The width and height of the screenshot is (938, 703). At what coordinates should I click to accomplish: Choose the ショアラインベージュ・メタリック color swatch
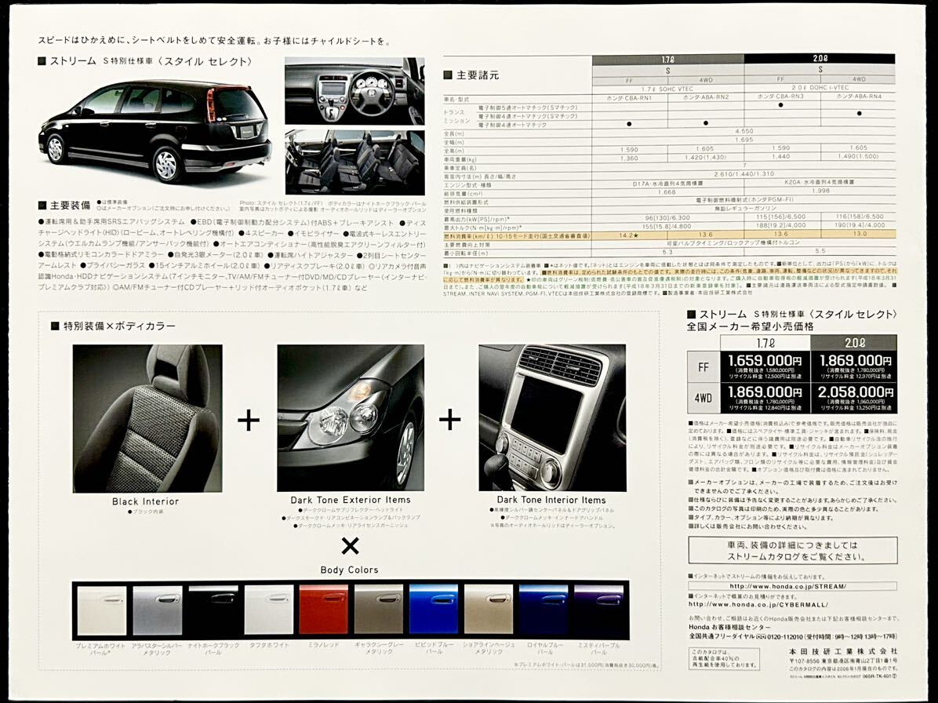489,610
